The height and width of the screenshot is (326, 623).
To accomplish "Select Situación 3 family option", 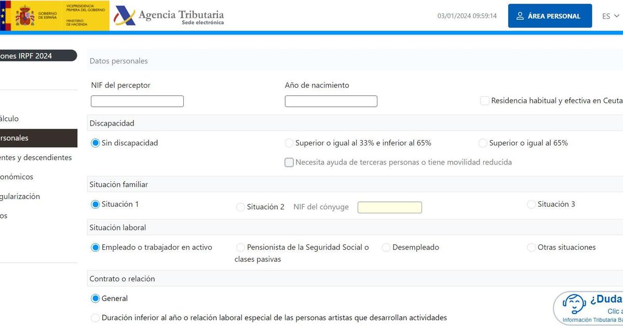I will (x=531, y=204).
